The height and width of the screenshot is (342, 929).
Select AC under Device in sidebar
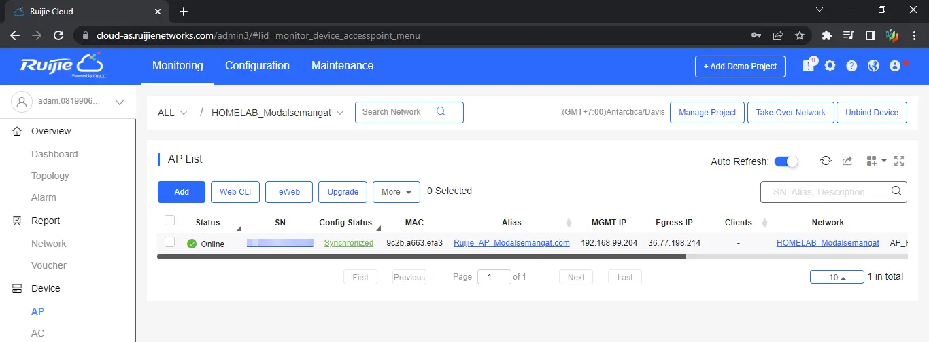coord(38,333)
